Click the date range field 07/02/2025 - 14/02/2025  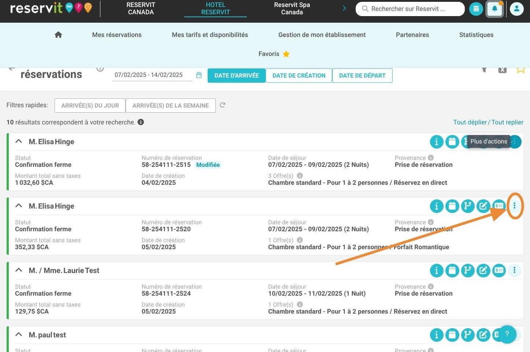point(152,75)
